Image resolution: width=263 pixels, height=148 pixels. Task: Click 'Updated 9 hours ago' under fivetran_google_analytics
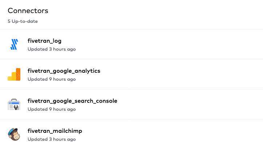click(52, 79)
